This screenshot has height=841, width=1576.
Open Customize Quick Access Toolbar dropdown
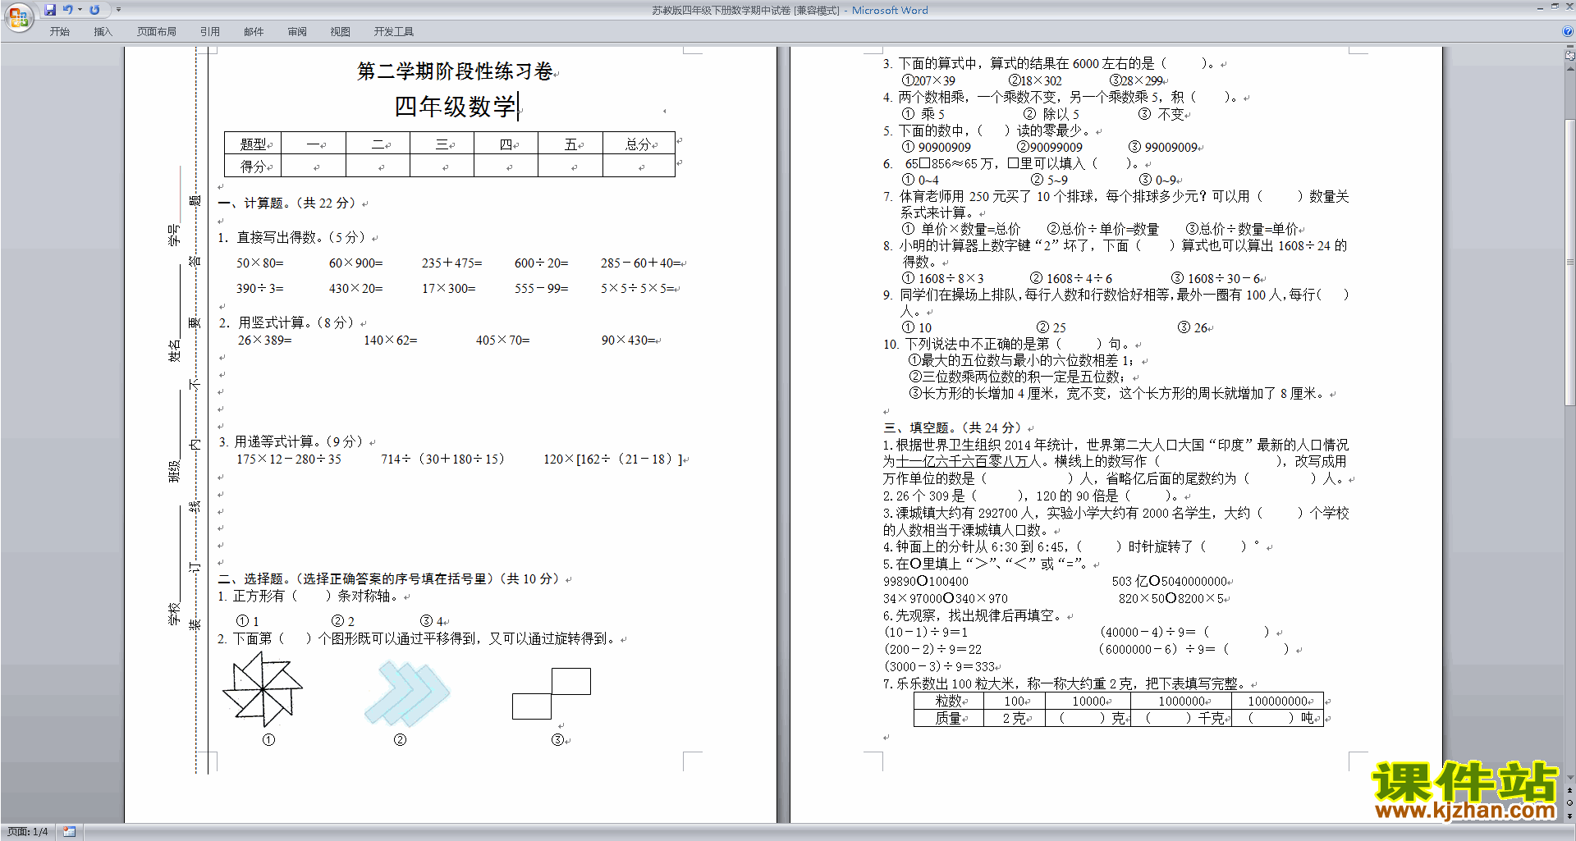tap(118, 10)
